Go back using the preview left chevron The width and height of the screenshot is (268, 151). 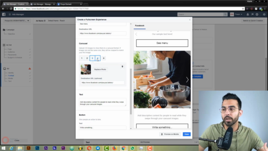click(136, 34)
